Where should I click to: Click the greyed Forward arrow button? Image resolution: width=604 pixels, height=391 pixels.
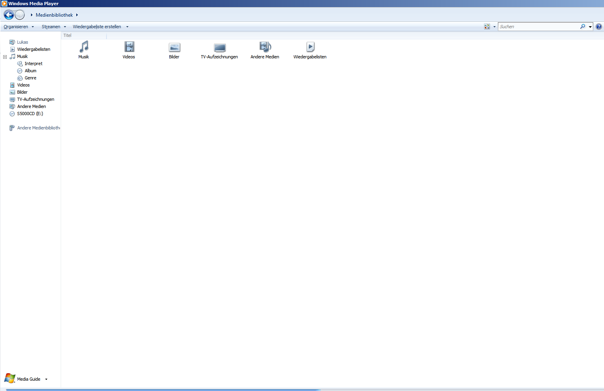click(x=20, y=15)
